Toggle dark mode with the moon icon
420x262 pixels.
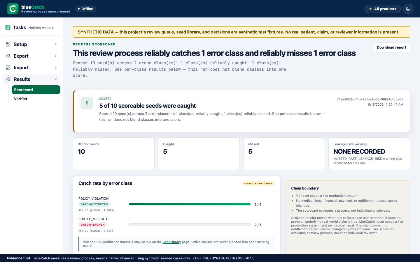click(x=408, y=9)
